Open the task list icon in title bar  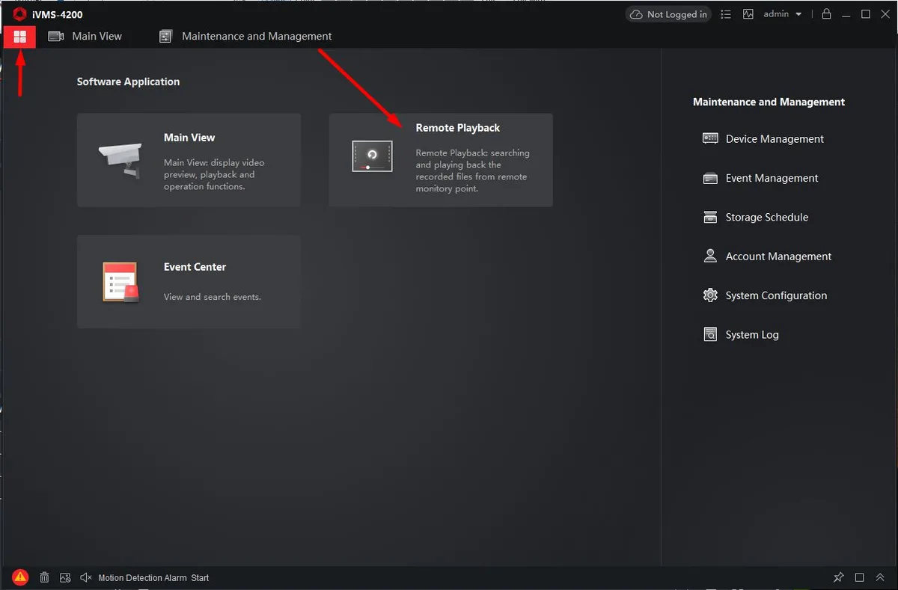726,14
